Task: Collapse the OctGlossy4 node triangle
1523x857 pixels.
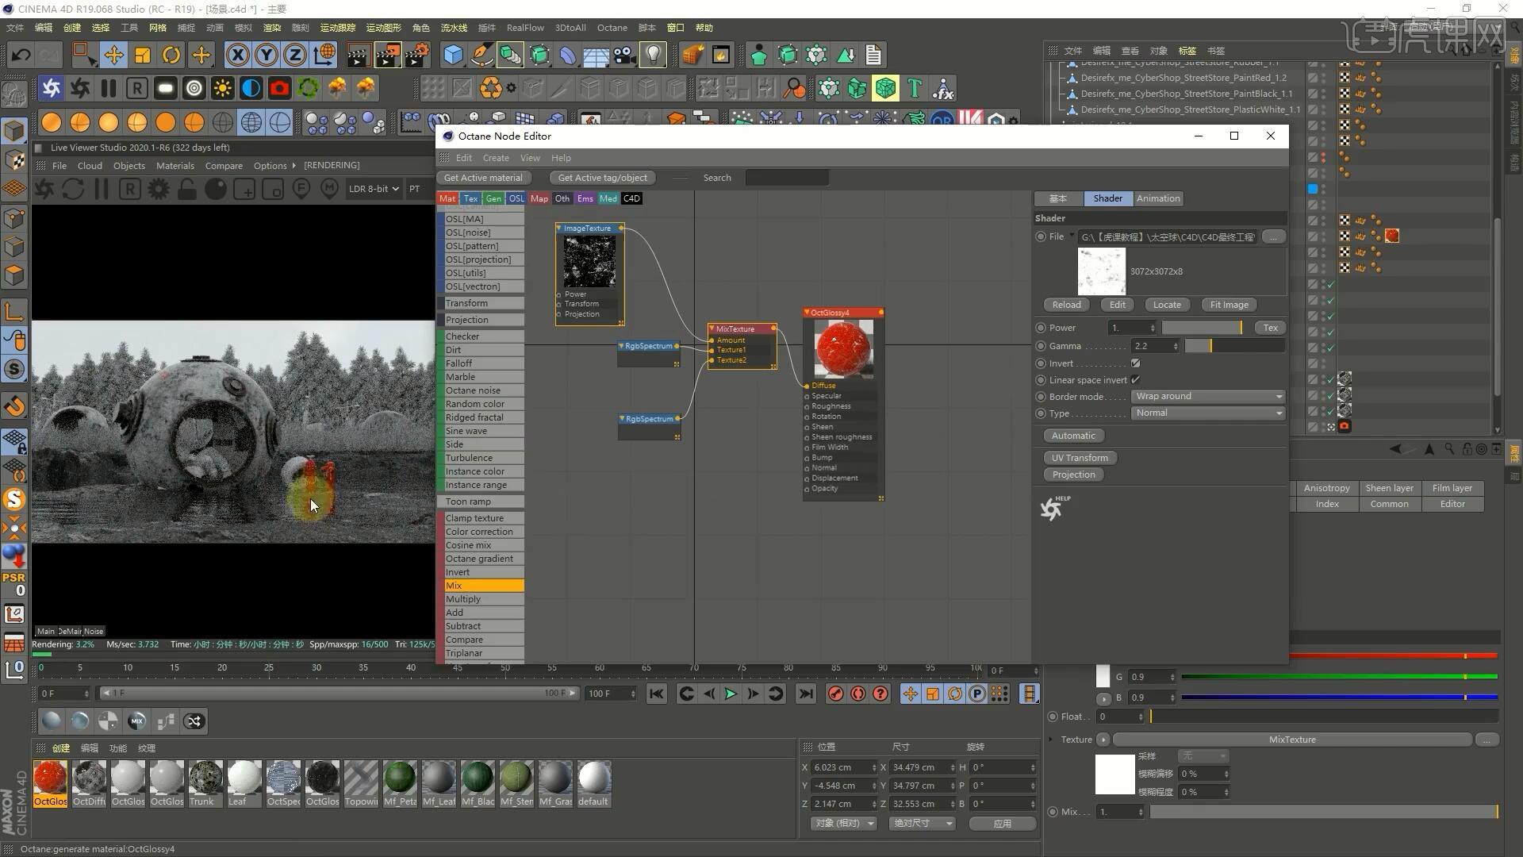Action: click(x=807, y=313)
